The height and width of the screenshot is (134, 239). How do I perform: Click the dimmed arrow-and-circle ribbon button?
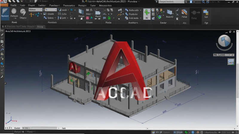(195, 15)
